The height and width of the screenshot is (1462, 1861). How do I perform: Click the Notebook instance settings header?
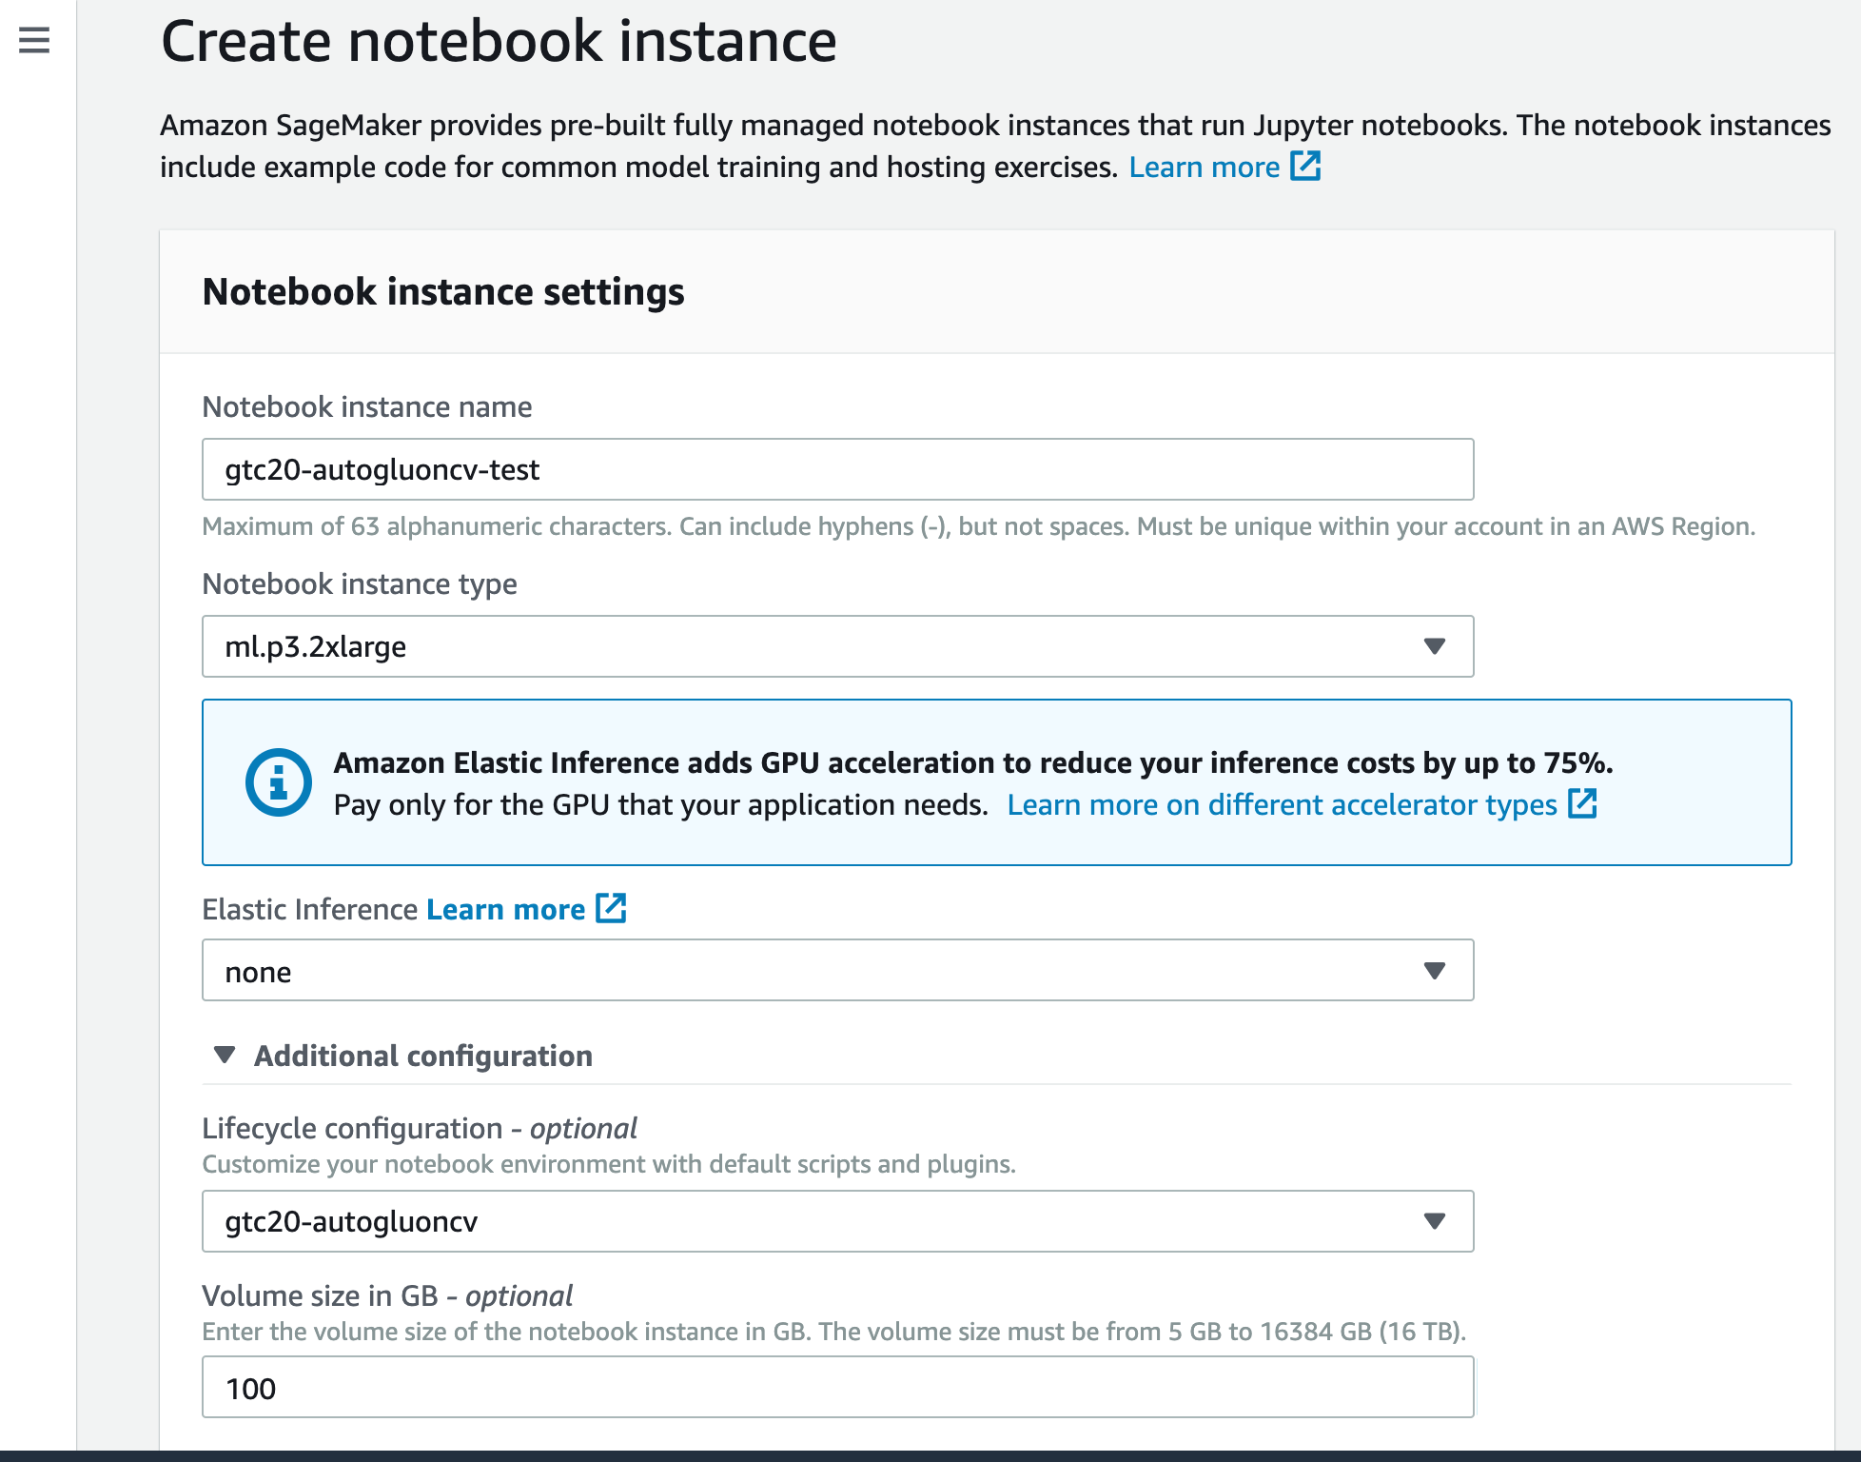pos(443,291)
